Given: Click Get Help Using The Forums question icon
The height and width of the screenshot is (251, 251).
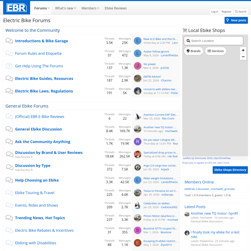Looking at the screenshot, I should click(x=9, y=66).
